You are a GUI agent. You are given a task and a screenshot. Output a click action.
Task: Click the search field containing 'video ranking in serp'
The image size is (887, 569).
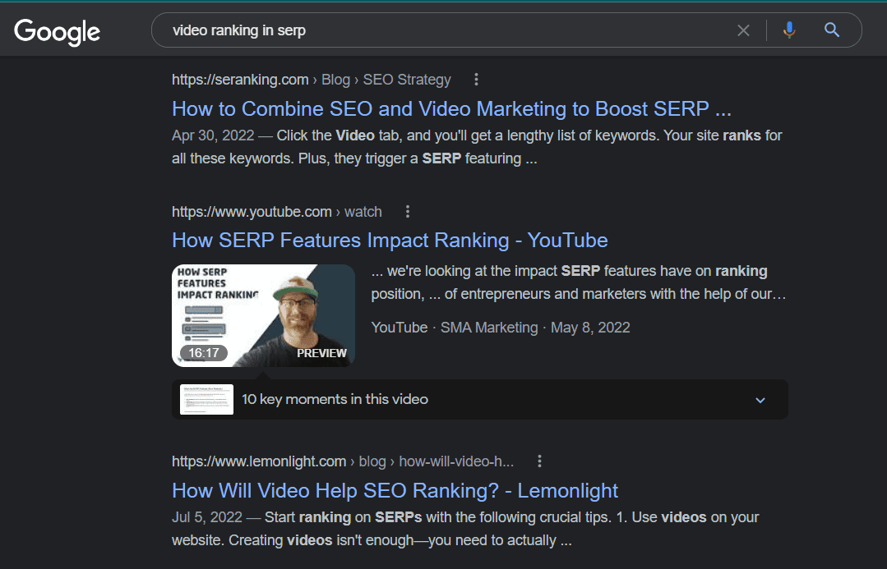(x=444, y=30)
